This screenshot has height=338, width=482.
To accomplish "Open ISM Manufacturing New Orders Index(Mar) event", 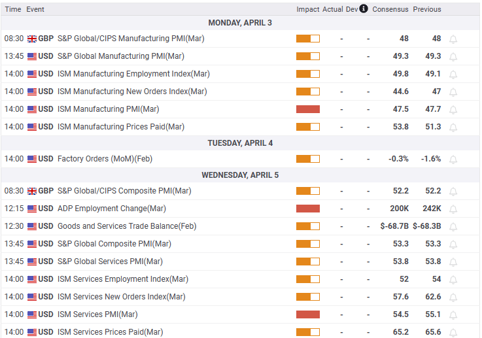I will (132, 92).
